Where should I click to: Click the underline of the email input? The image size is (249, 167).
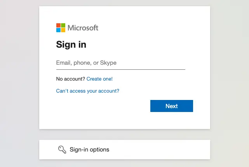[x=120, y=69]
